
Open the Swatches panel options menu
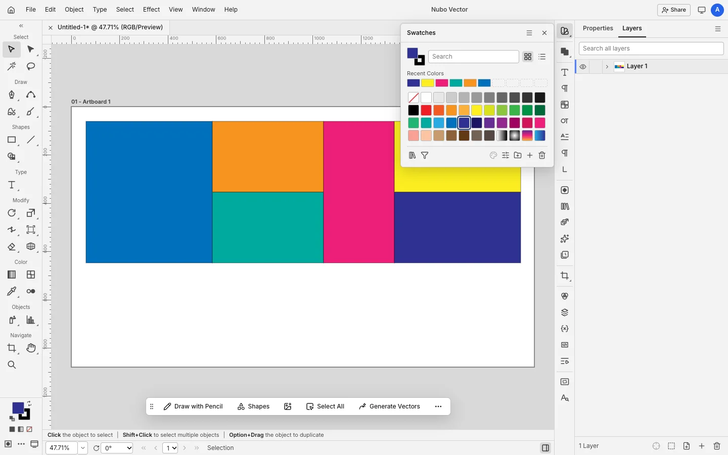(529, 33)
